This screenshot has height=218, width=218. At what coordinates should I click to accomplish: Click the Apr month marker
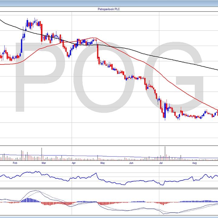(74, 163)
